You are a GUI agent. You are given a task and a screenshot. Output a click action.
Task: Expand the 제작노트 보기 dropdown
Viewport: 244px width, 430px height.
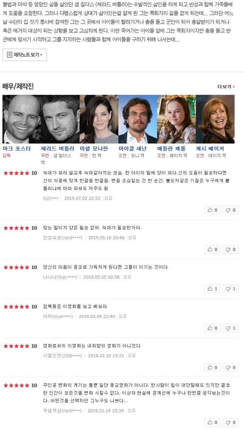tap(24, 55)
